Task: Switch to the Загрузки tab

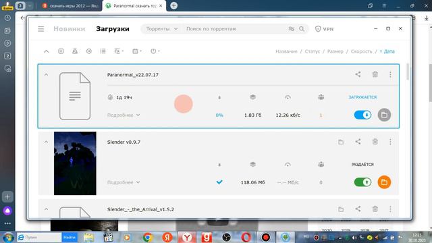Action: click(113, 29)
